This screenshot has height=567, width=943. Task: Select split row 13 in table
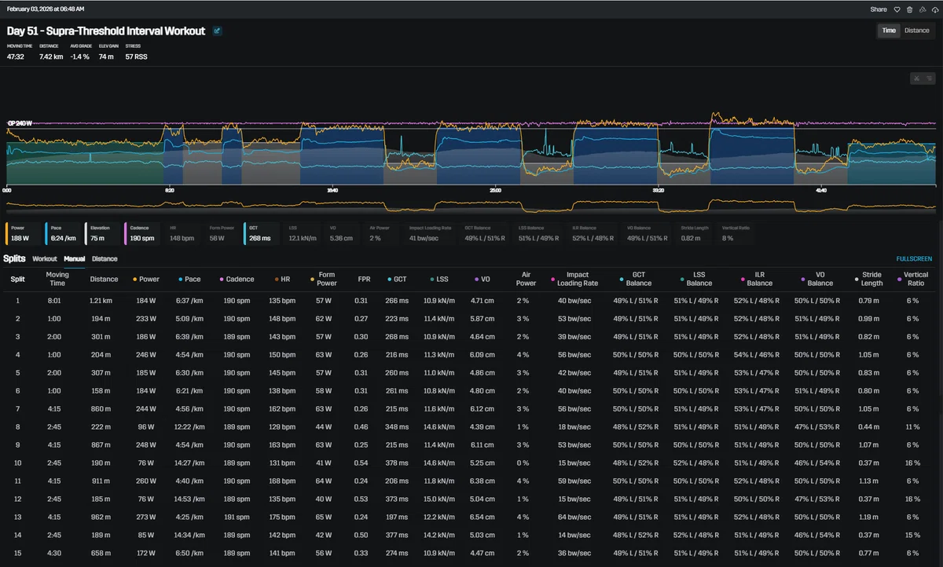[x=472, y=518]
